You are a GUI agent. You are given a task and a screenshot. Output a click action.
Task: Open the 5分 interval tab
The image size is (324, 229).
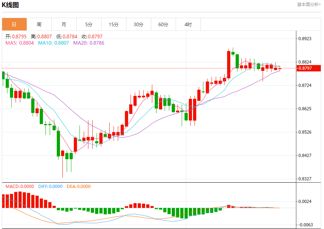[89, 24]
